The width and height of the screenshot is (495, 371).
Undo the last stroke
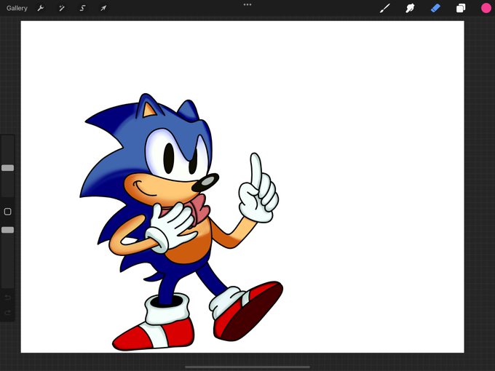pyautogui.click(x=8, y=298)
